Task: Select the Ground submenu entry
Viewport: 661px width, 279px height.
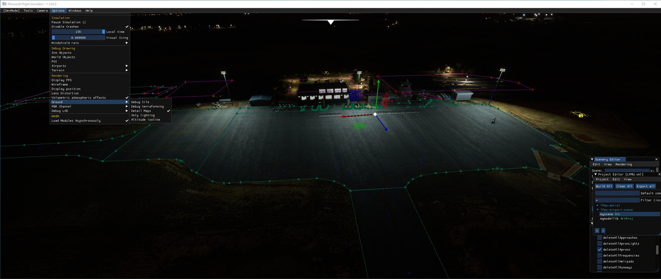Action: click(90, 102)
